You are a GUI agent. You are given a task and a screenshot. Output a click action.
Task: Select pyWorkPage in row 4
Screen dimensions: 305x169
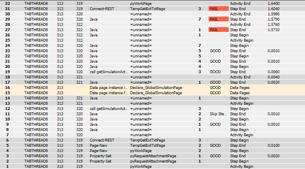click(141, 151)
